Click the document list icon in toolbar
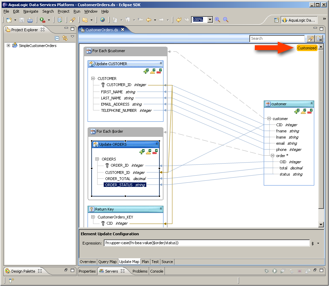The height and width of the screenshot is (286, 329). (60, 20)
